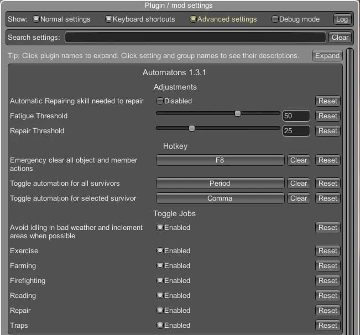Click the Repair Threshold value field

click(x=296, y=131)
